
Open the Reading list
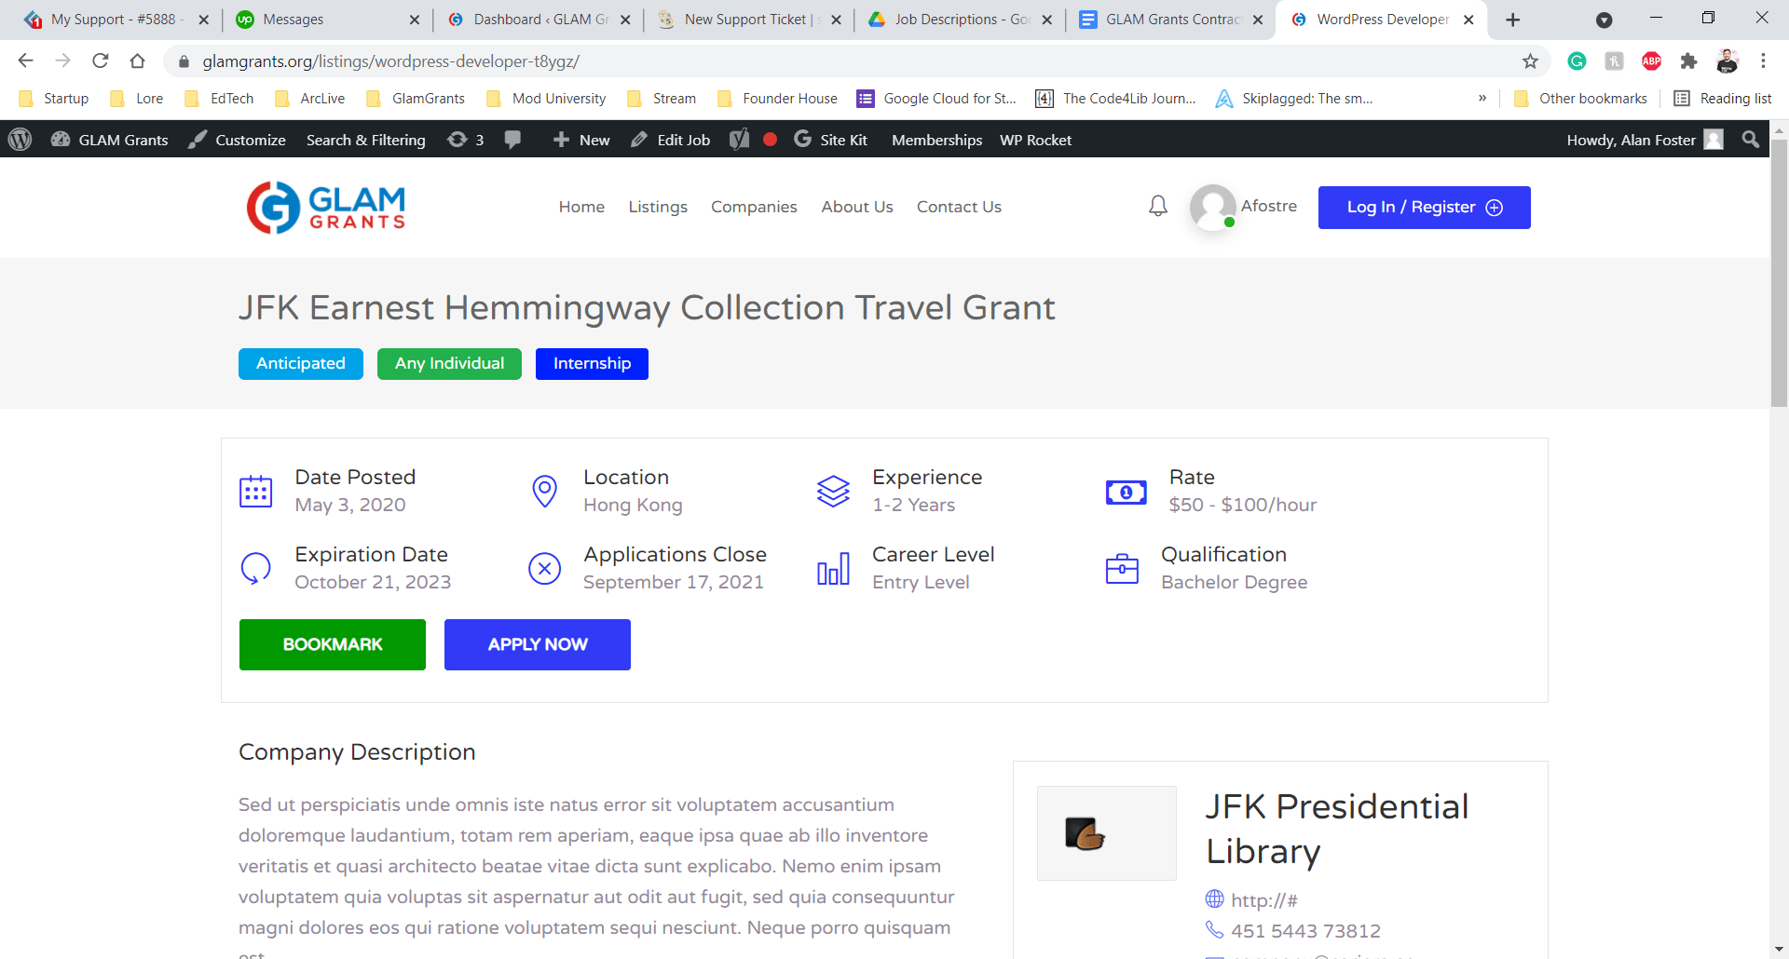(x=1723, y=99)
